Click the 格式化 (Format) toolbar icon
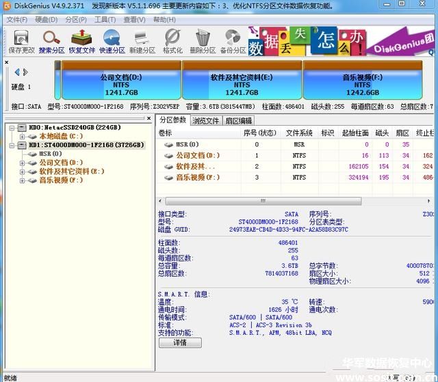This screenshot has width=438, height=382. coord(172,40)
